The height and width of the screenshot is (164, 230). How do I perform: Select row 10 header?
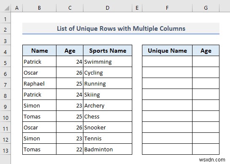click(x=5, y=116)
